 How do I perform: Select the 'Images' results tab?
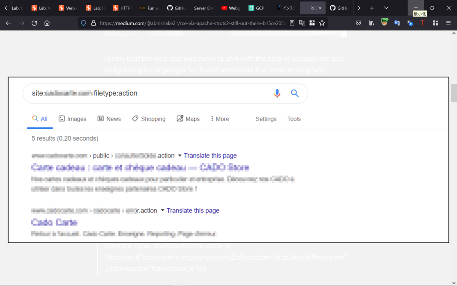[x=72, y=119]
